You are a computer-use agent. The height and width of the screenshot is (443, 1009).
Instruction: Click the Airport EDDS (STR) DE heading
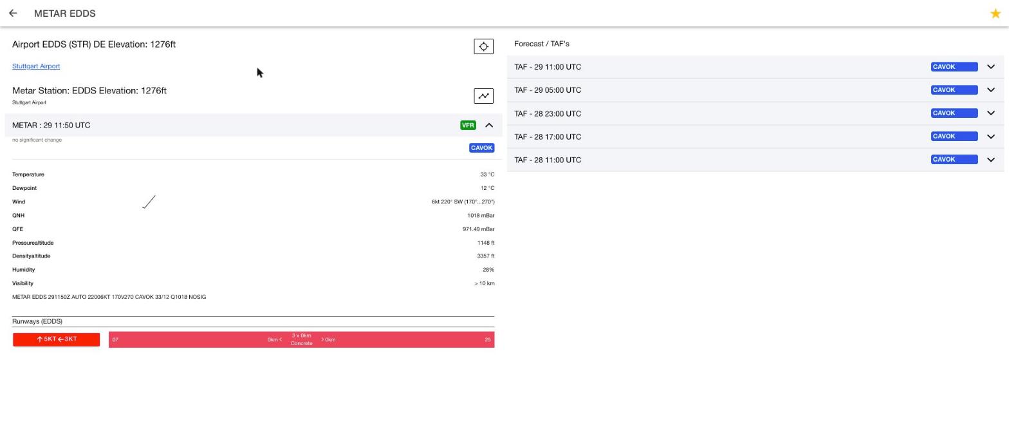coord(94,44)
